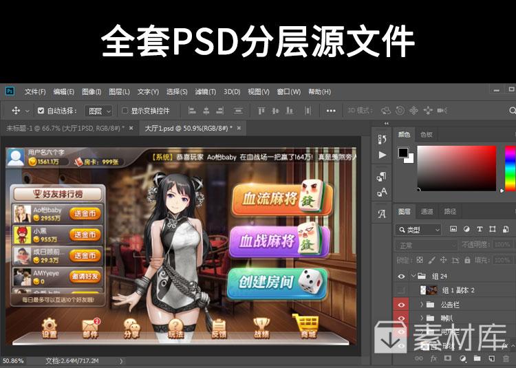Viewport: 516px width, 368px height.
Task: Click the lock all padlock icon
Action: (x=467, y=260)
